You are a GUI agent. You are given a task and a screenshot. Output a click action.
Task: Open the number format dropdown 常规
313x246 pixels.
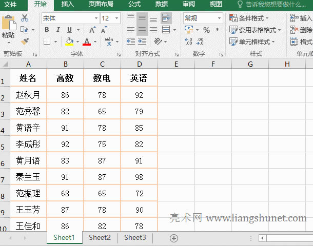(x=219, y=18)
